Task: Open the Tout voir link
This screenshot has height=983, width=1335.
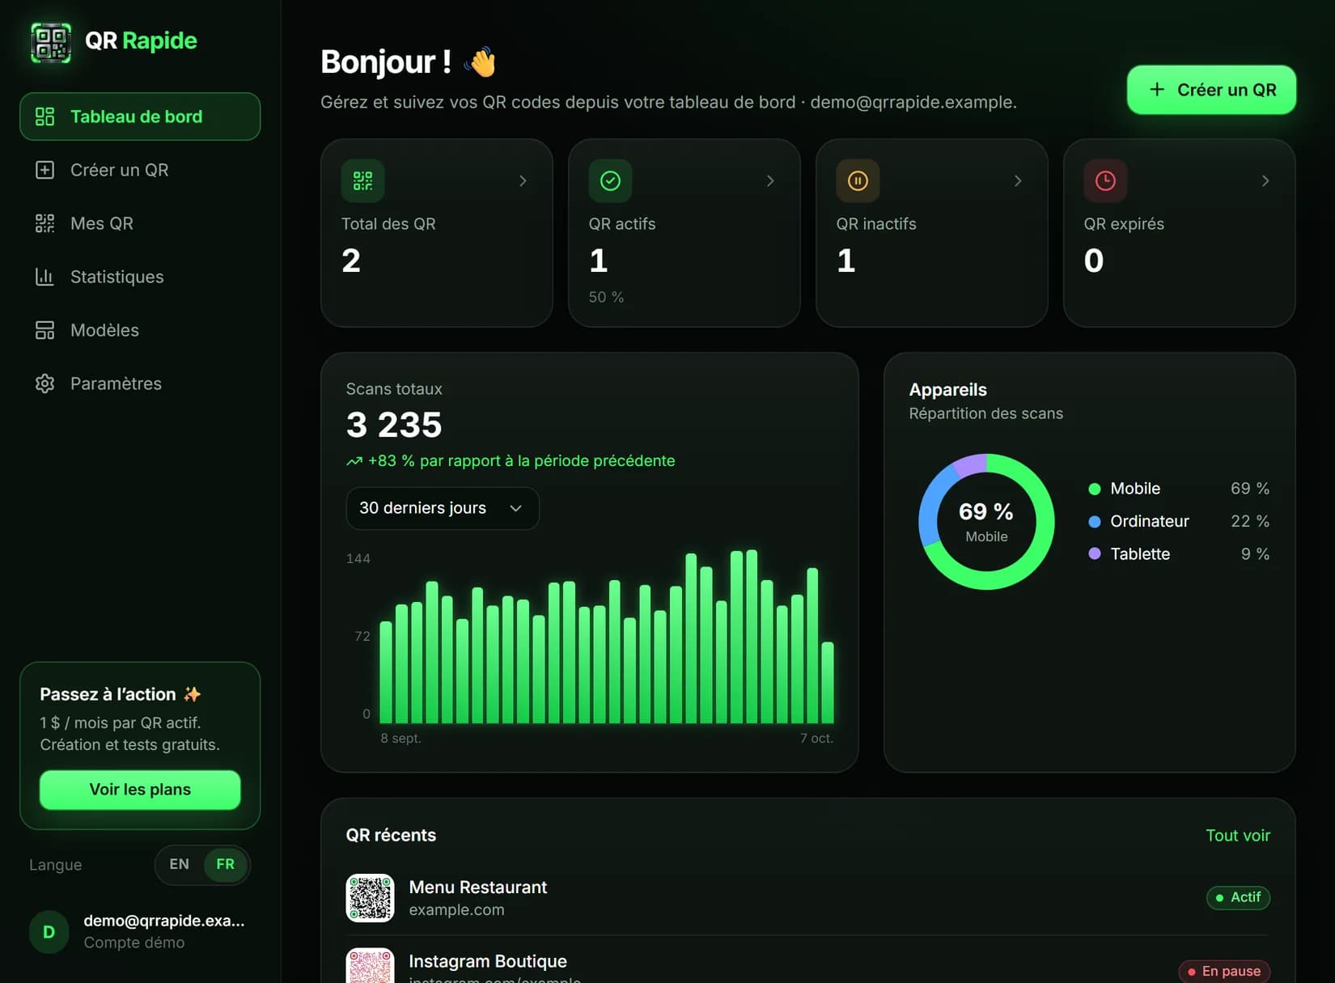Action: [x=1238, y=836]
